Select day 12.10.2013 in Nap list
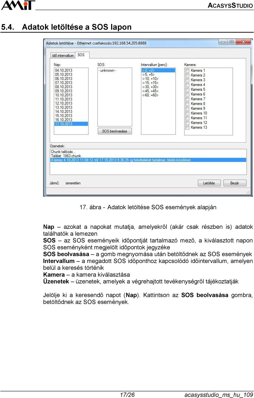 [71, 103]
